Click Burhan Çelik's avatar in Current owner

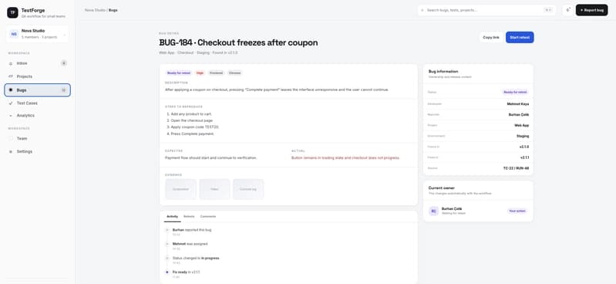pos(434,211)
